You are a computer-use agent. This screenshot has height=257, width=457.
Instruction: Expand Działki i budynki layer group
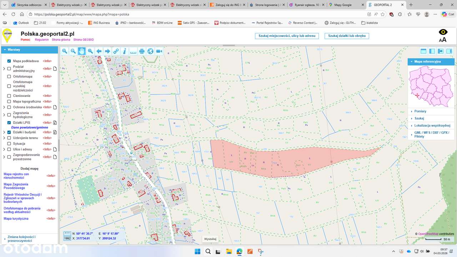pos(4,132)
